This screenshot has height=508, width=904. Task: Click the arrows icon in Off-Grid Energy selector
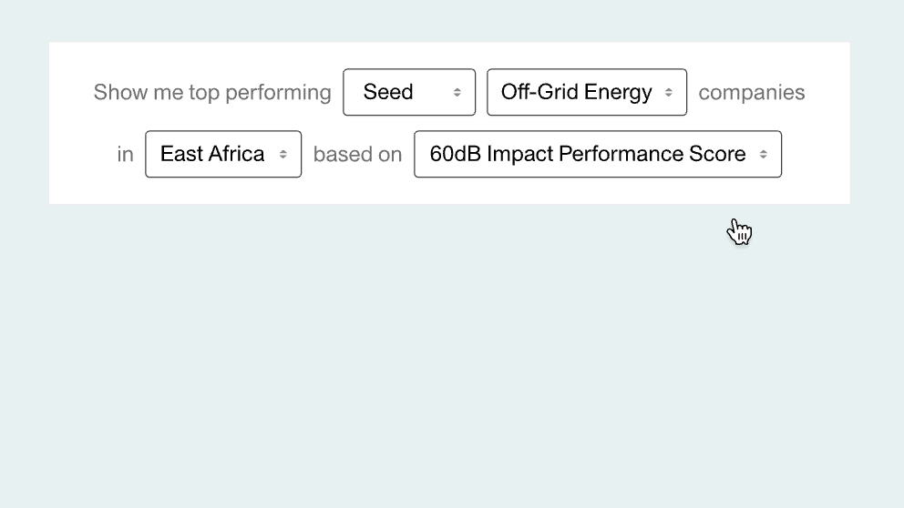tap(669, 92)
